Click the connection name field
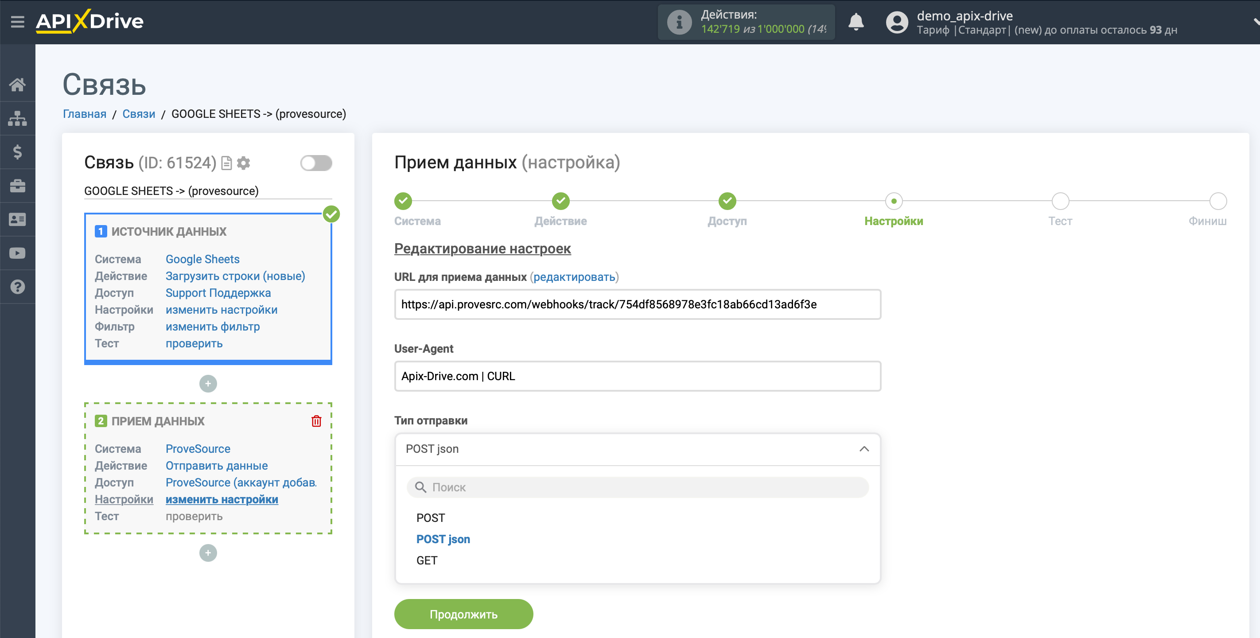This screenshot has width=1260, height=638. click(208, 191)
